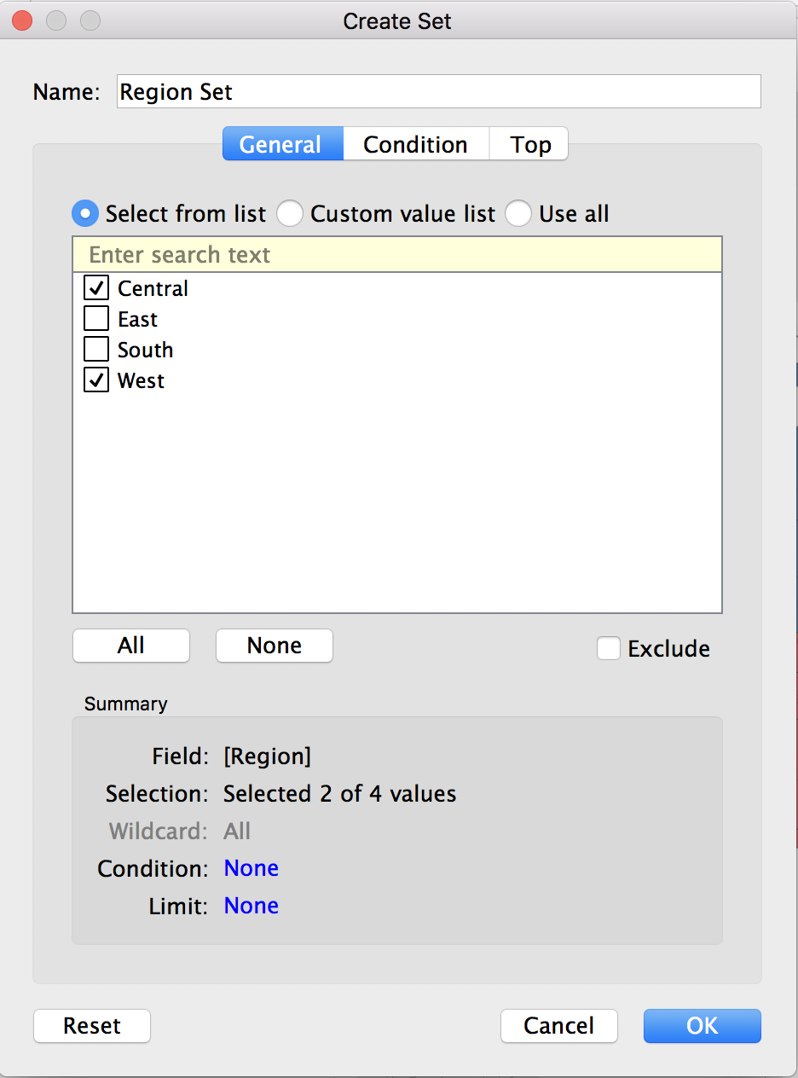The image size is (798, 1078).
Task: Choose Select from list radio option
Action: click(85, 213)
